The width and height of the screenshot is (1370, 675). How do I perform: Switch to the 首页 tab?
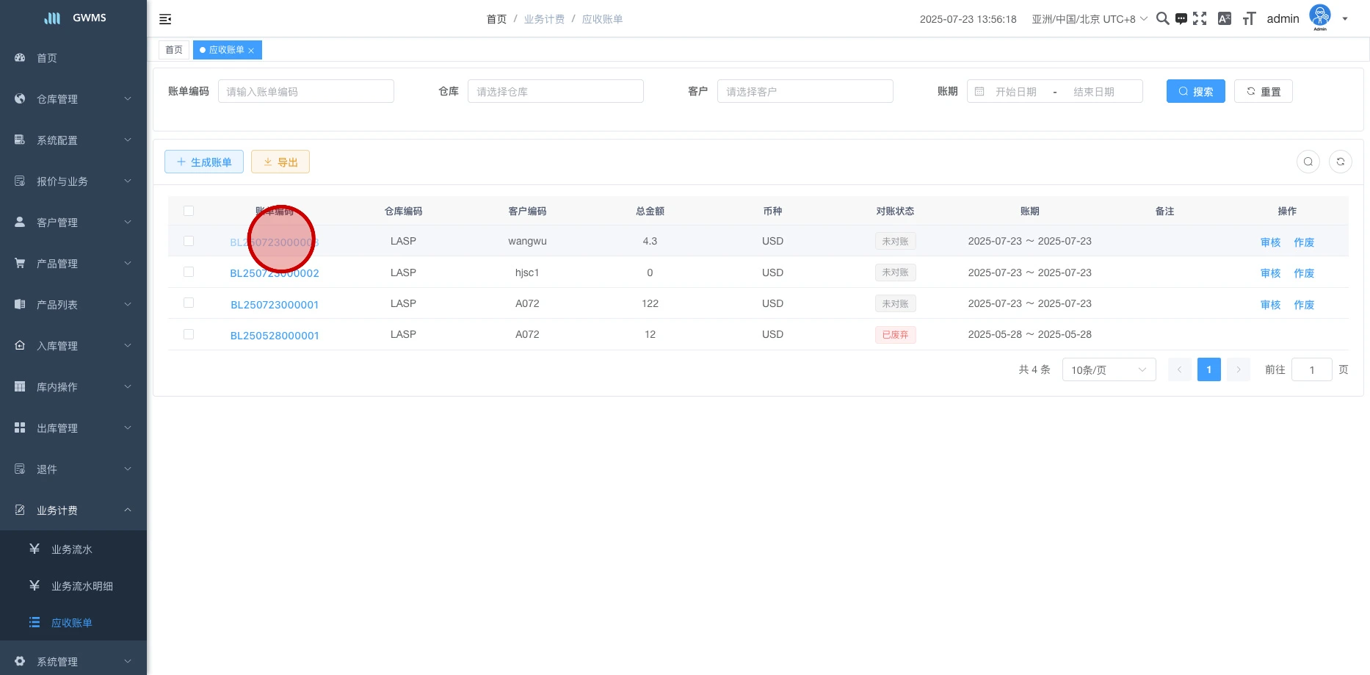[174, 50]
